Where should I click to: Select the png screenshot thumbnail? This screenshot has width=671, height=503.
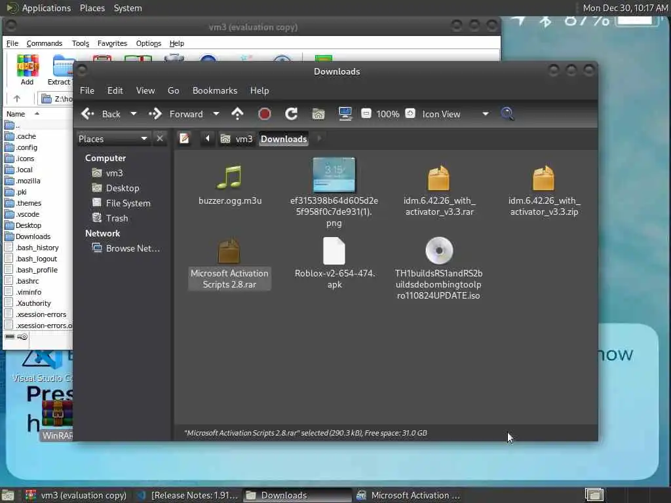(334, 175)
